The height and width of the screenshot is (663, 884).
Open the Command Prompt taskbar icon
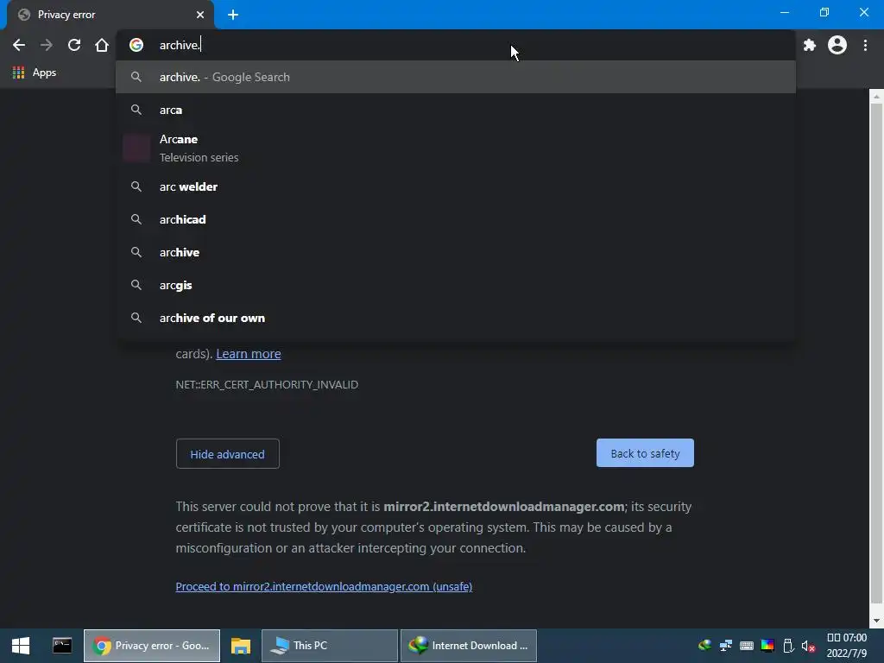point(62,646)
